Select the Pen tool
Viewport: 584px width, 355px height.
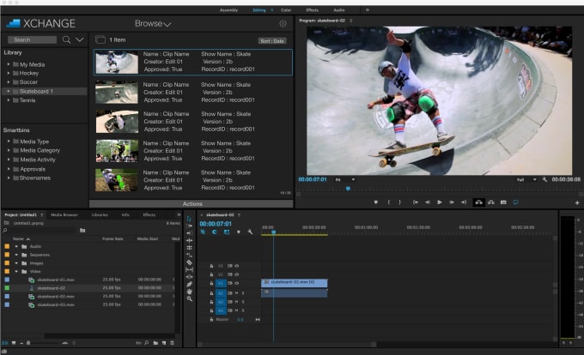click(x=189, y=285)
